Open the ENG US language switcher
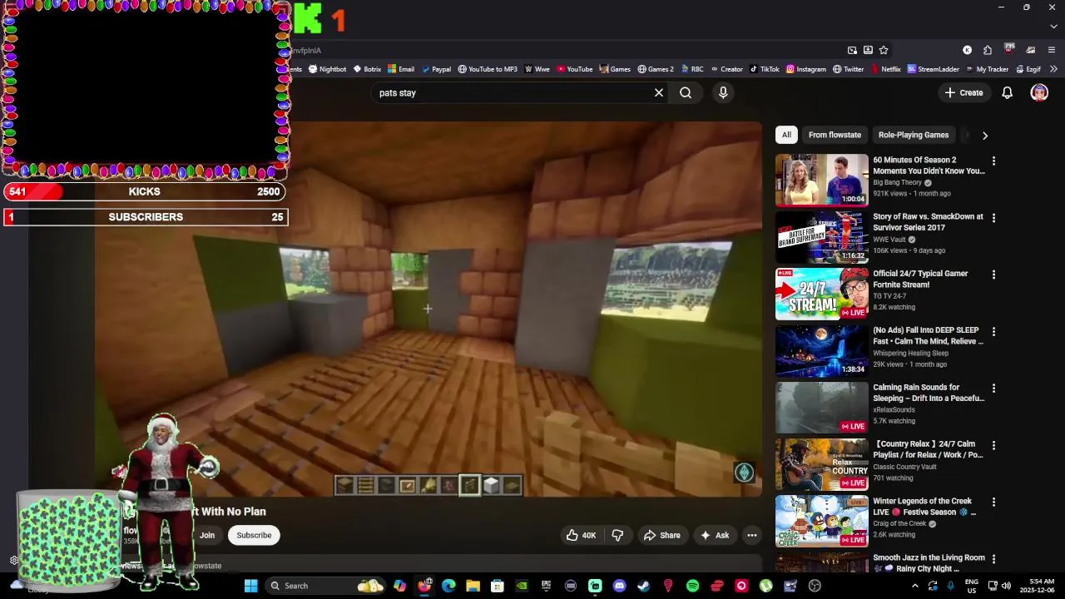Image resolution: width=1065 pixels, height=599 pixels. pos(971,586)
